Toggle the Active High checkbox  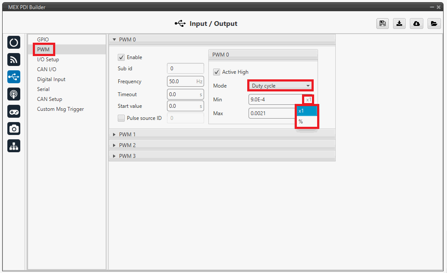tap(217, 72)
